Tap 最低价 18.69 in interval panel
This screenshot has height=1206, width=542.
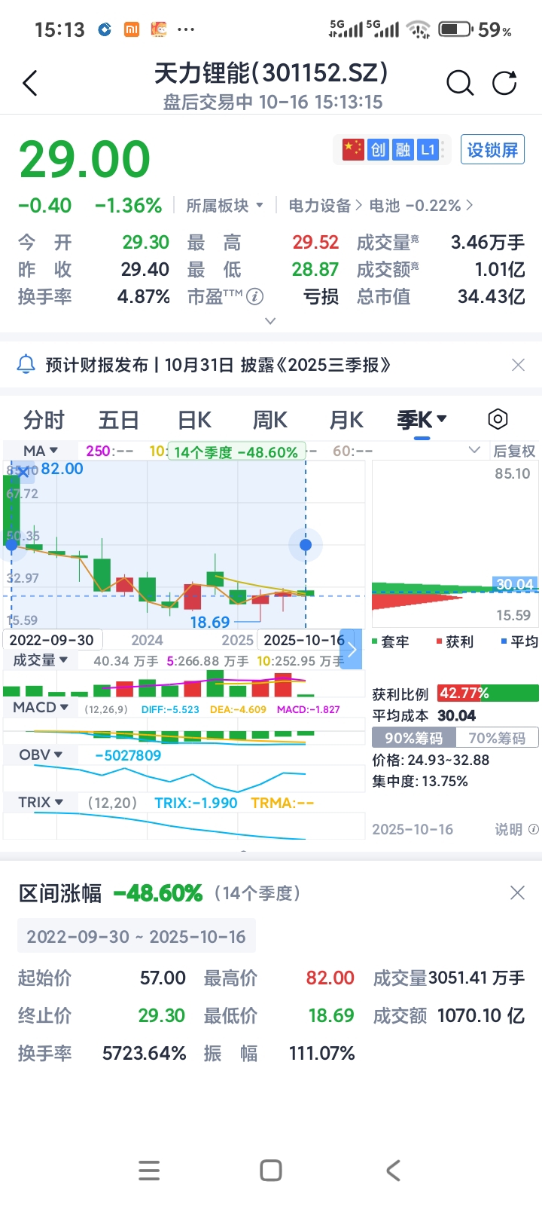331,1015
